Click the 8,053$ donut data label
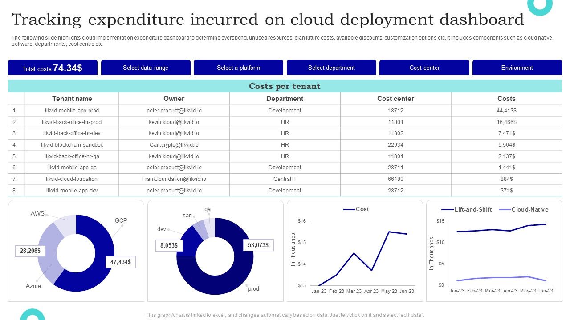 coord(169,245)
